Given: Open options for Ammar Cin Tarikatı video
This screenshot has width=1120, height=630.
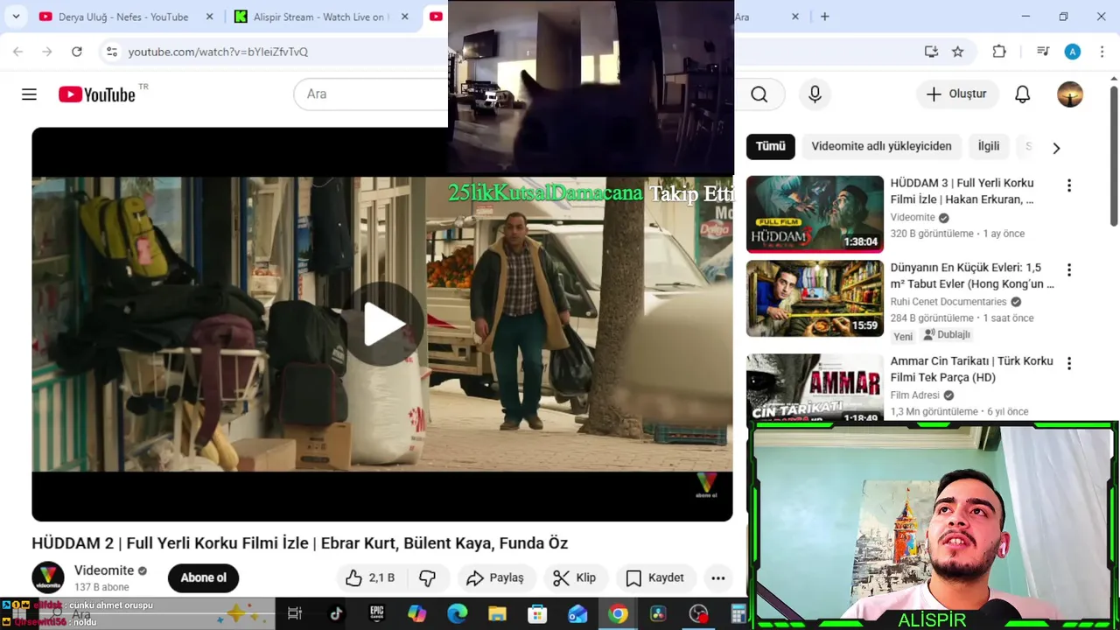Looking at the screenshot, I should tap(1068, 363).
